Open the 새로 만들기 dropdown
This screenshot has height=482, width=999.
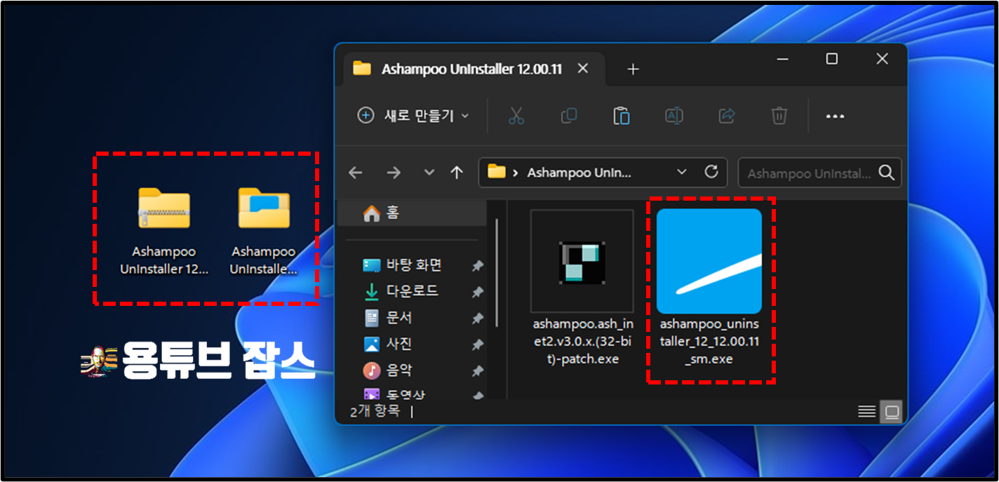(x=413, y=116)
